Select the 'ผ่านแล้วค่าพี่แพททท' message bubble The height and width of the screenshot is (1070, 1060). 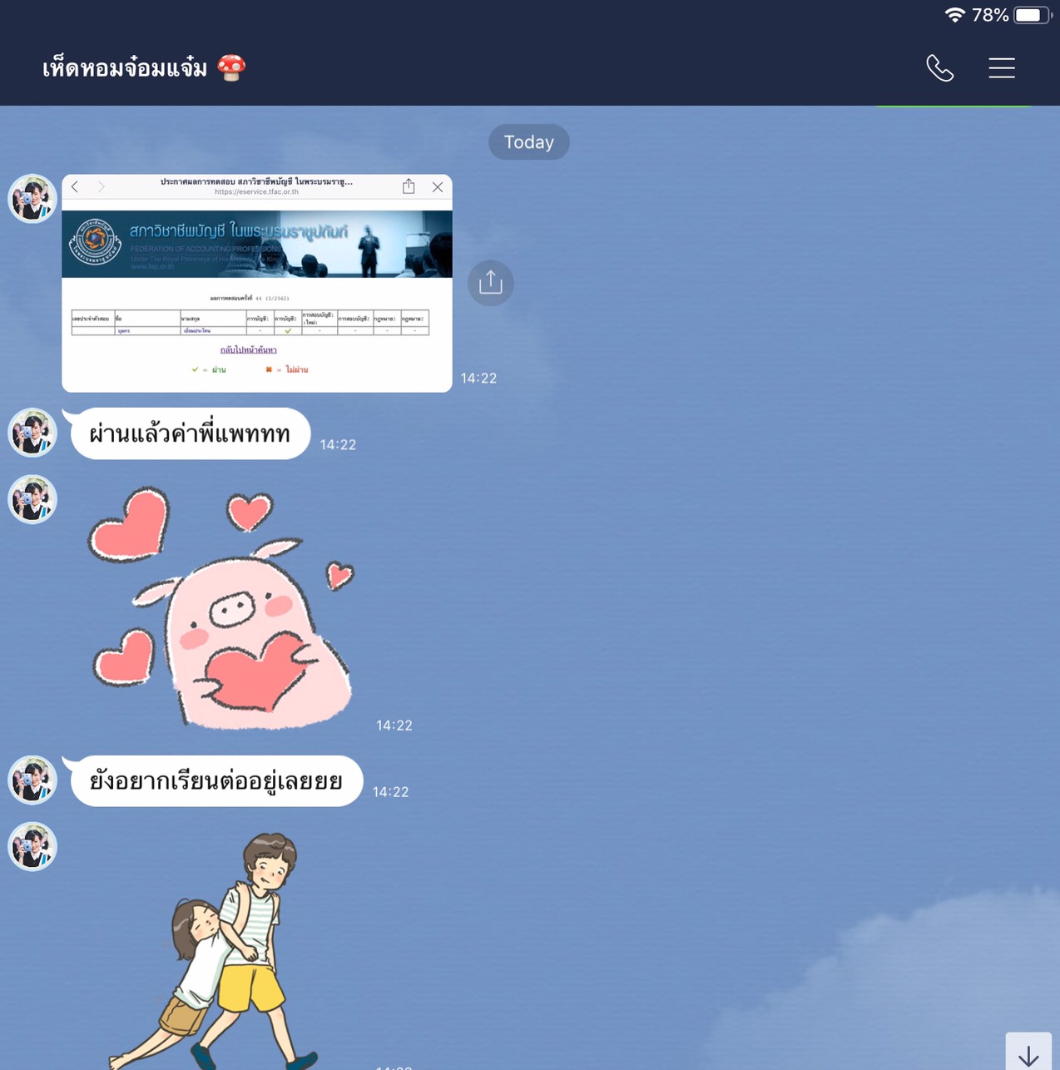point(191,433)
